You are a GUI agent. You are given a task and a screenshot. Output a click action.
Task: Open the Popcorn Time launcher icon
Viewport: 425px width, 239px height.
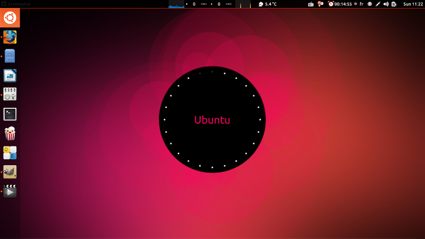pos(10,133)
